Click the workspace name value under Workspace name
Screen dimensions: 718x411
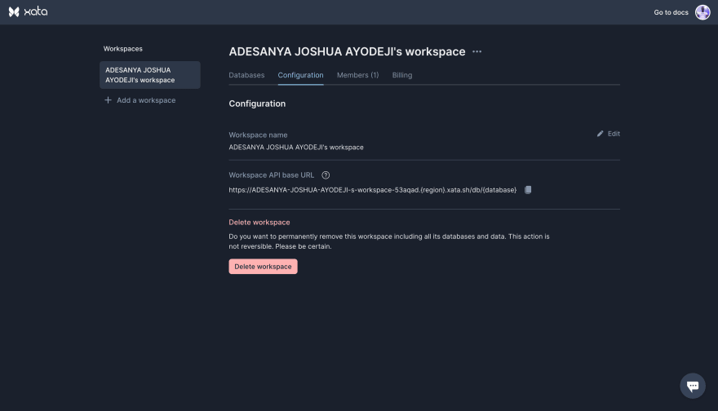[296, 148]
